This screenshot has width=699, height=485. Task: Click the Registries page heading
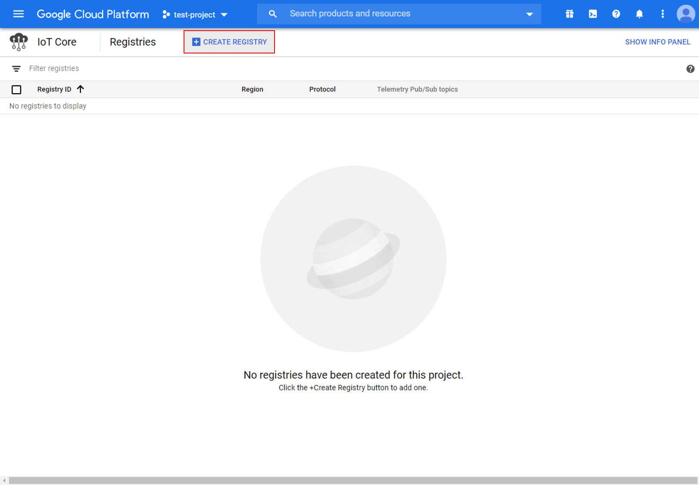tap(133, 42)
